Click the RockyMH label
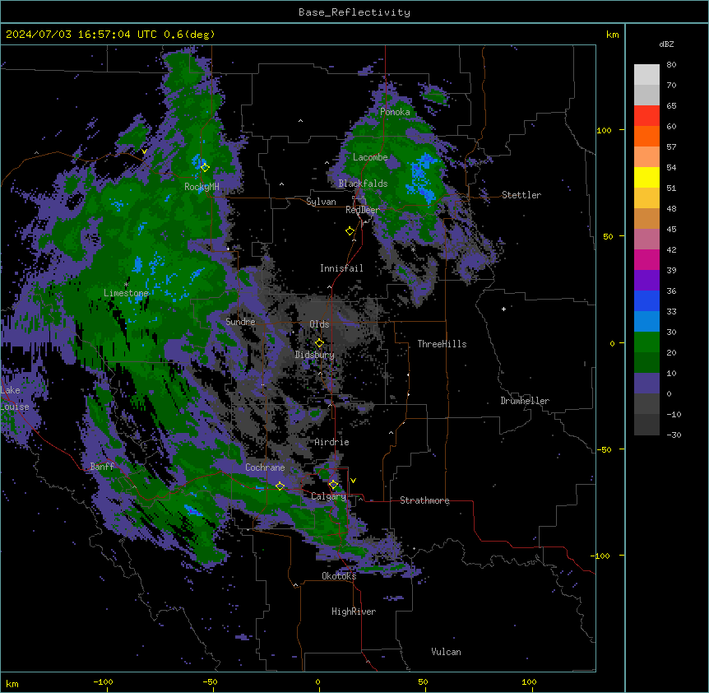This screenshot has height=693, width=709. click(x=202, y=187)
